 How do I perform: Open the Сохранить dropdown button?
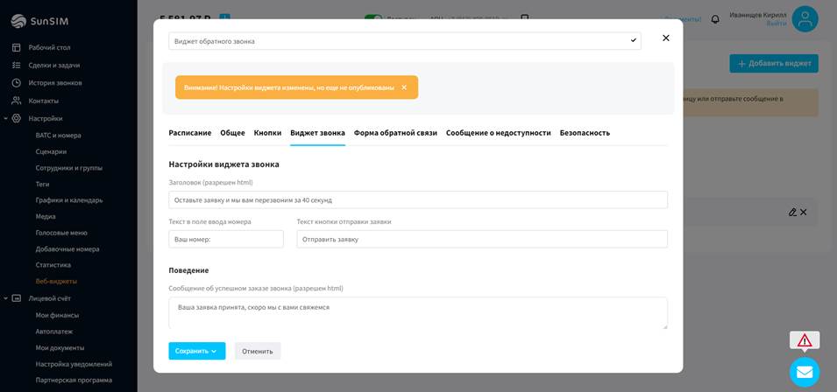pos(196,351)
